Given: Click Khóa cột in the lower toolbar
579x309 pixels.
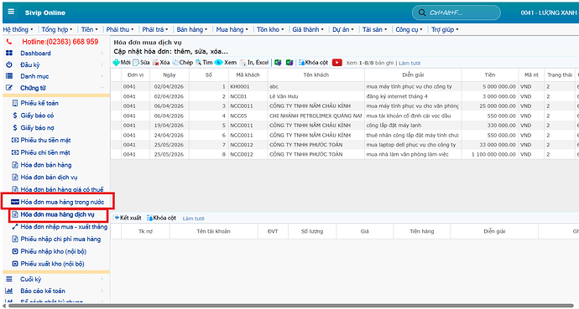Looking at the screenshot, I should [161, 218].
